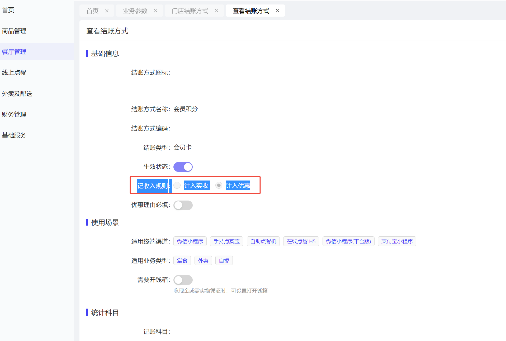Enable the 优惠理由必填 switch
Screen dimensions: 506x341
[x=183, y=205]
